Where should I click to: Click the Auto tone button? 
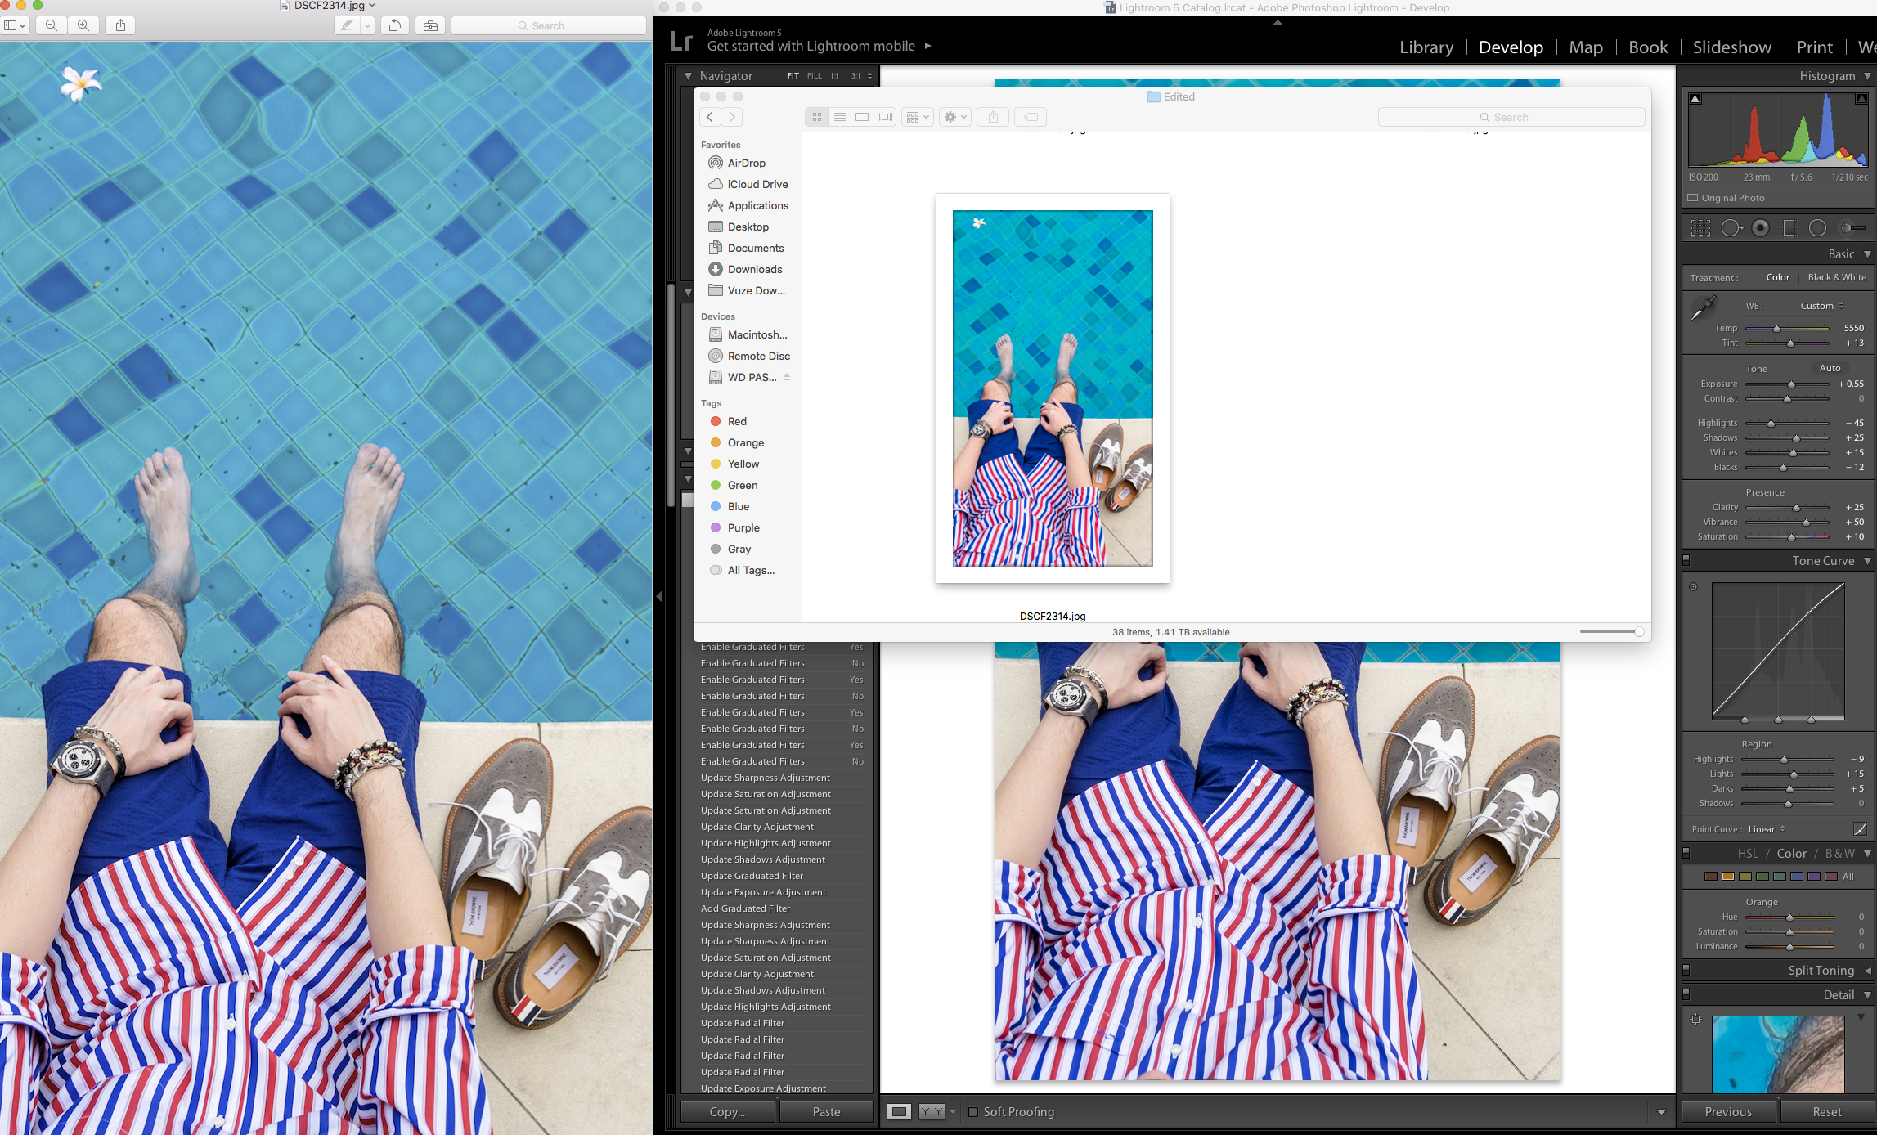coord(1830,368)
